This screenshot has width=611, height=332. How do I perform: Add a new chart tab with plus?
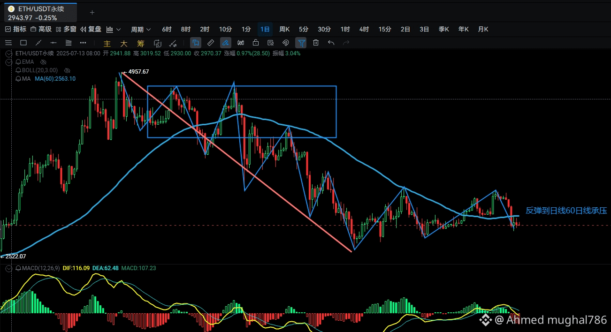tap(92, 12)
